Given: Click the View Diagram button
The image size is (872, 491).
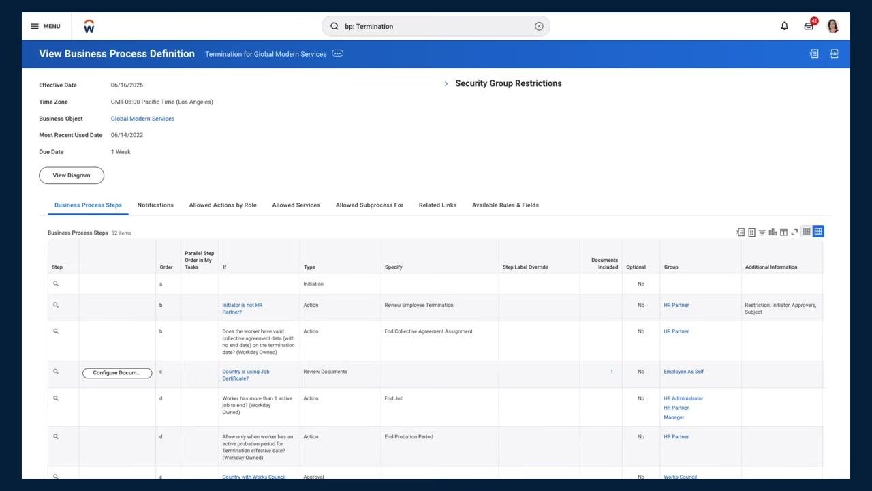Looking at the screenshot, I should (72, 175).
